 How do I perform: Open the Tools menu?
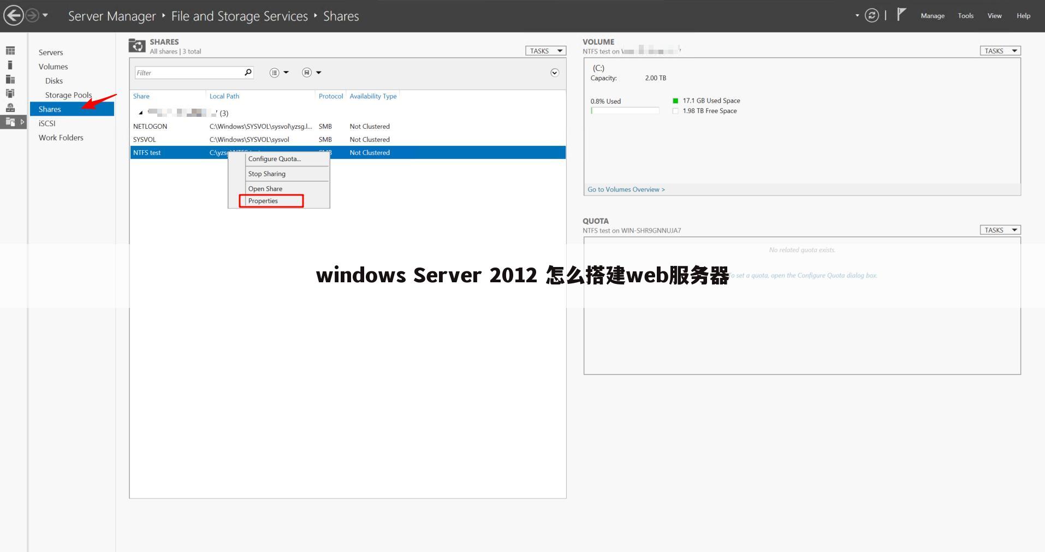coord(965,15)
